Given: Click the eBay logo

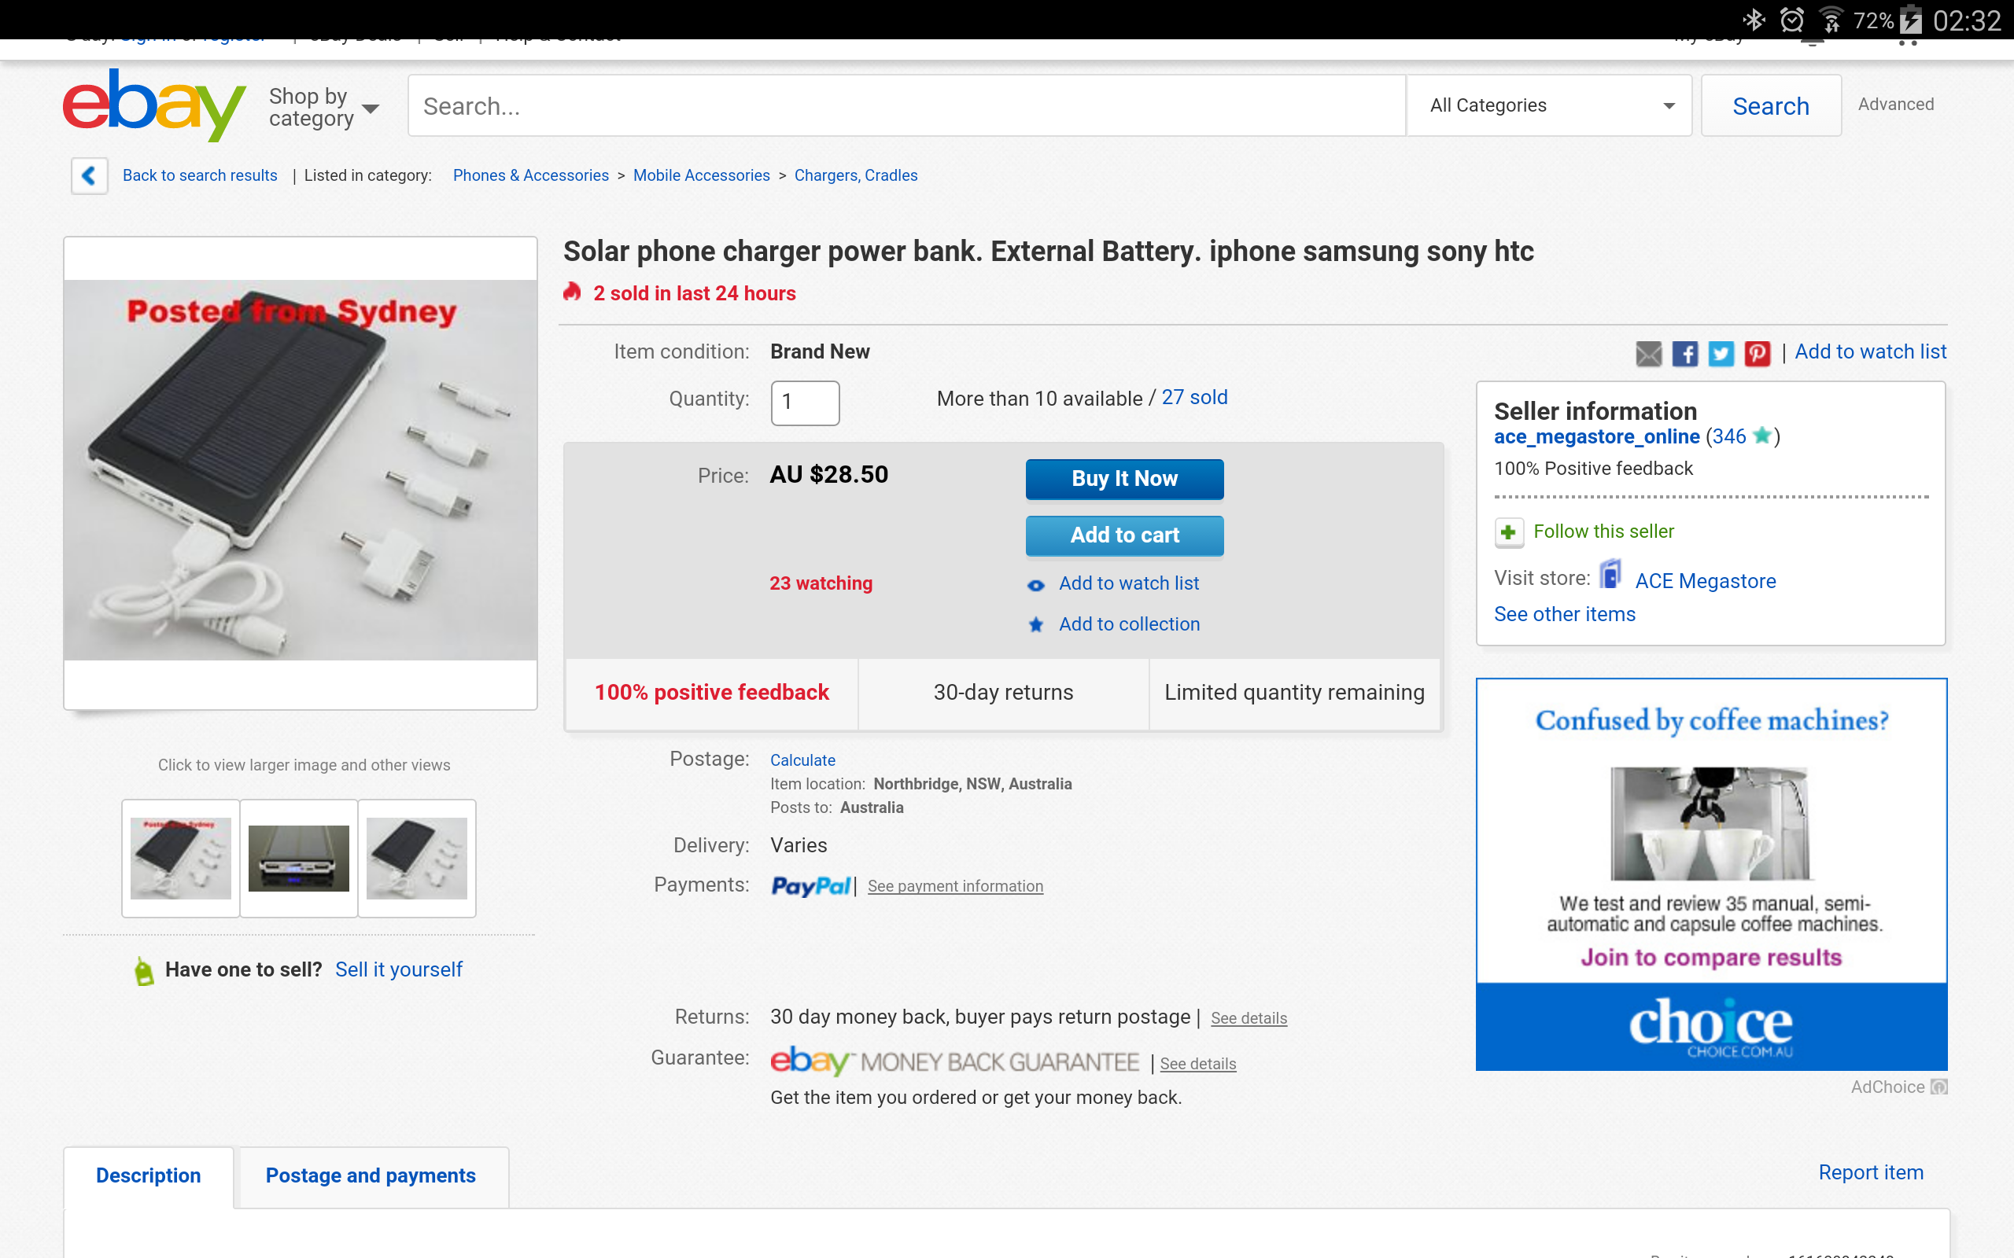Looking at the screenshot, I should point(155,105).
